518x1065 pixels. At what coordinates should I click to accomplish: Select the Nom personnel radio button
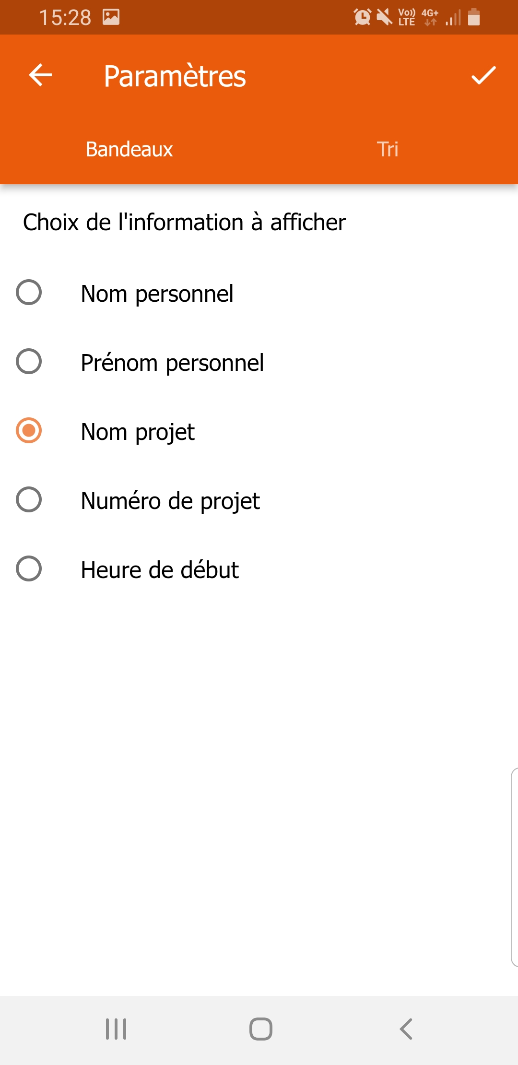pos(29,293)
